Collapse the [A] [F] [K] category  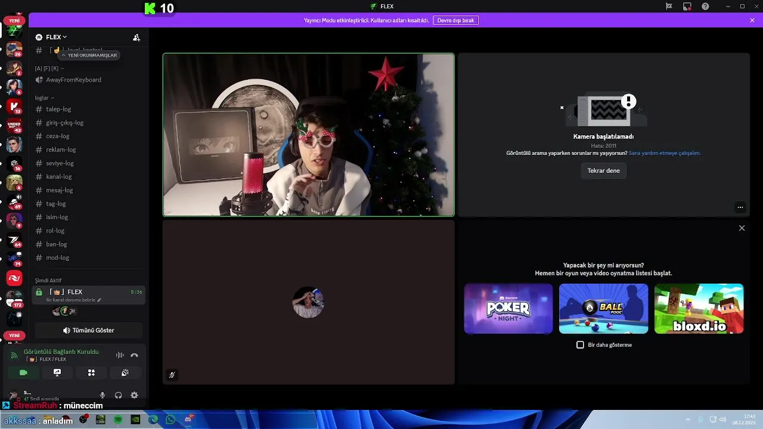coord(49,69)
